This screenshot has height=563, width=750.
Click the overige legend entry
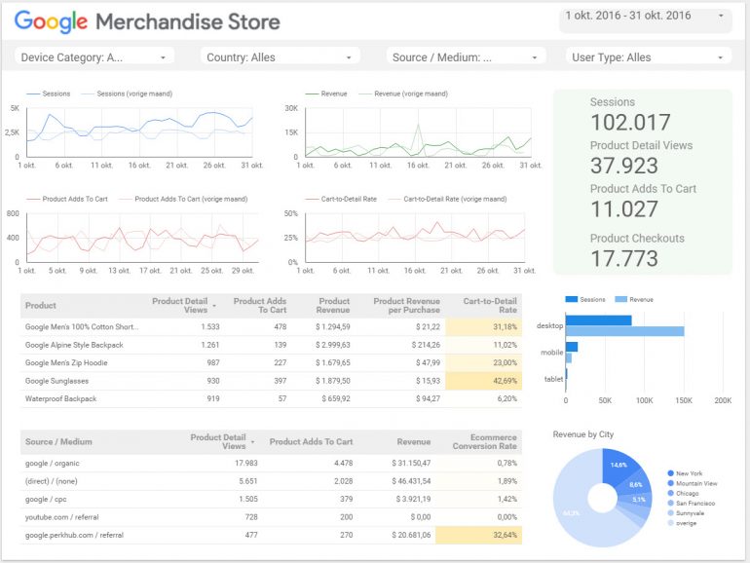point(682,523)
